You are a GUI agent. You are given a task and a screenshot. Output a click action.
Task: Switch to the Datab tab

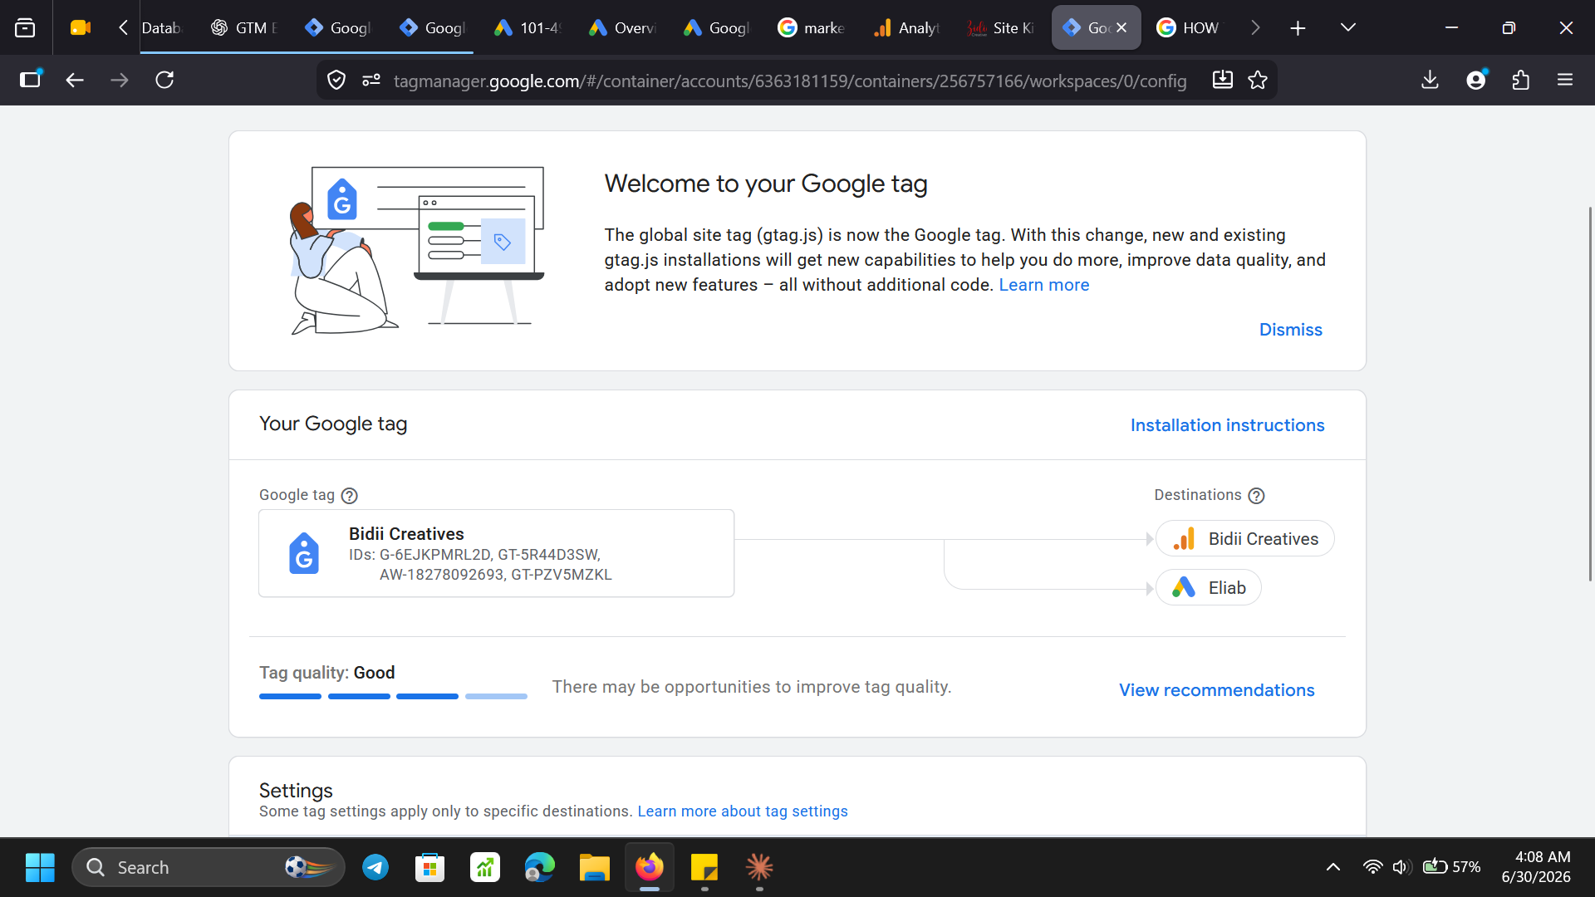pyautogui.click(x=161, y=28)
